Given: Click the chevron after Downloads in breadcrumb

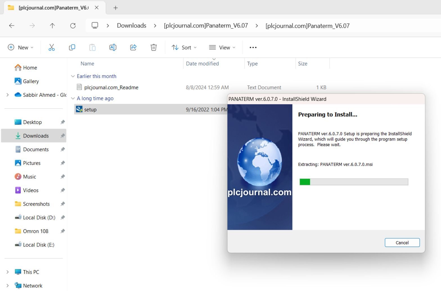Looking at the screenshot, I should [x=155, y=26].
